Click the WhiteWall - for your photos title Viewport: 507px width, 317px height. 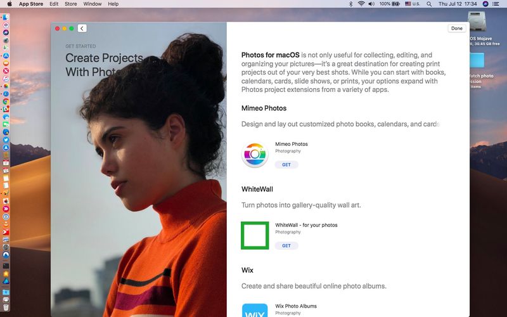coord(306,225)
